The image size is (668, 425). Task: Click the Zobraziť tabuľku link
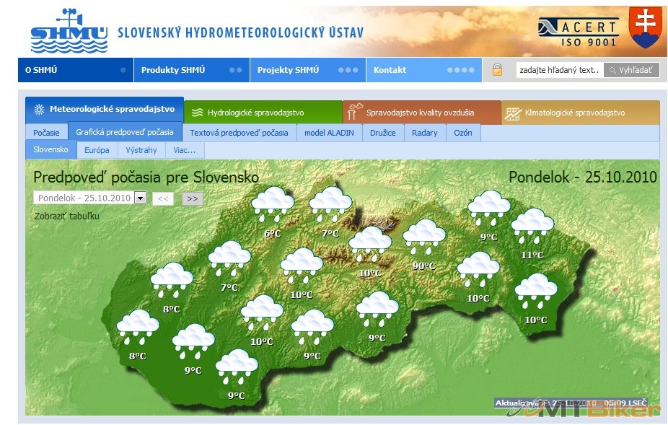coord(67,216)
